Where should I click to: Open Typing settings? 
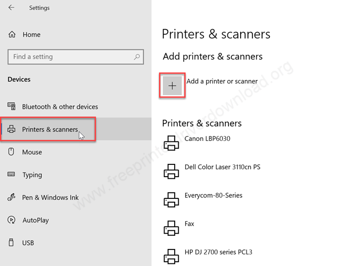coord(32,175)
